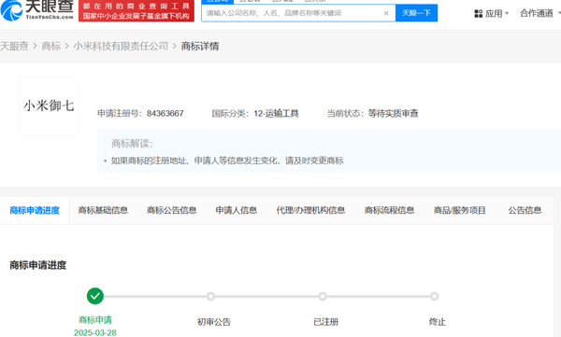
Task: Click the 终止 progress marker
Action: [434, 296]
